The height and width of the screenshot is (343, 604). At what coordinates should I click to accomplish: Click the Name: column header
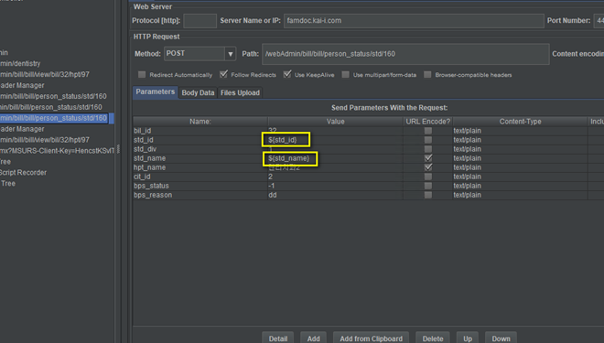point(200,122)
